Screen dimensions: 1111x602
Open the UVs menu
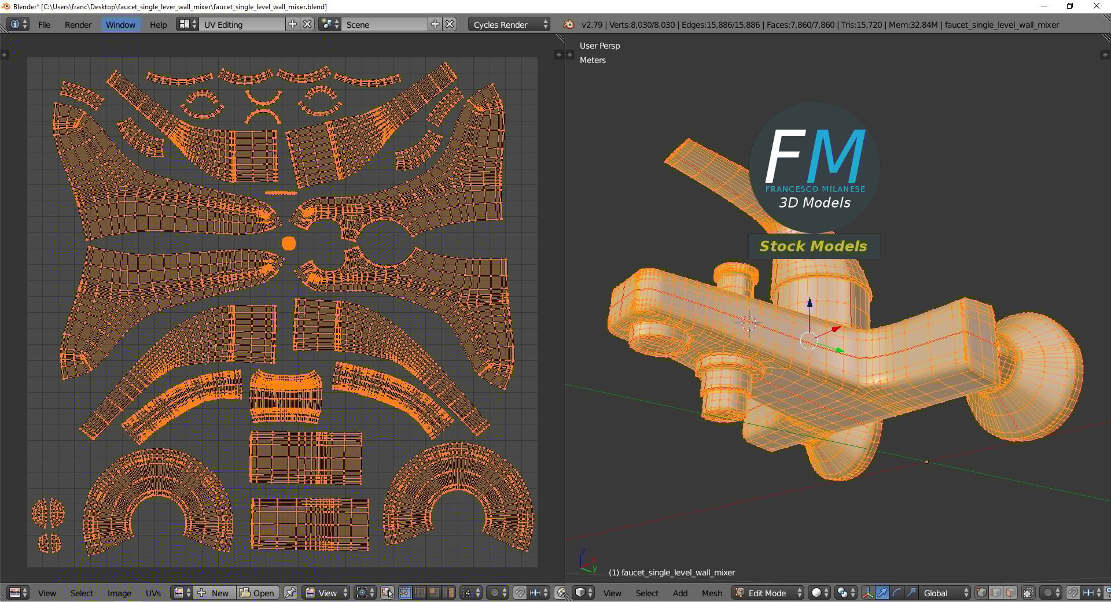click(153, 593)
